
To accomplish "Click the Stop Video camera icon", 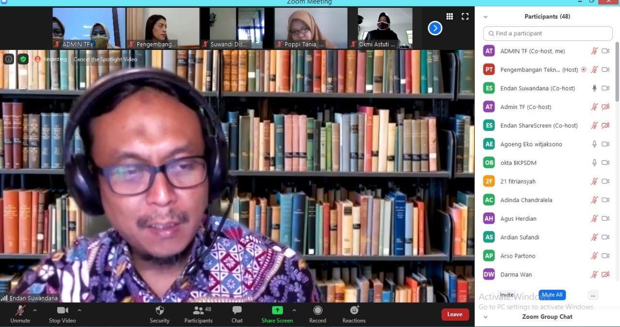I will (x=62, y=310).
